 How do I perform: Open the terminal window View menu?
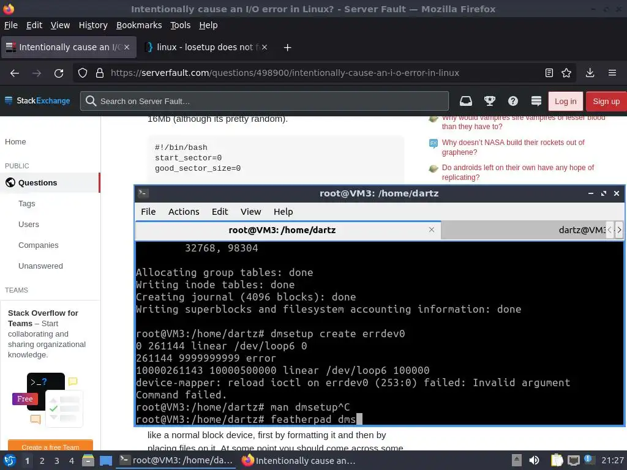click(250, 211)
